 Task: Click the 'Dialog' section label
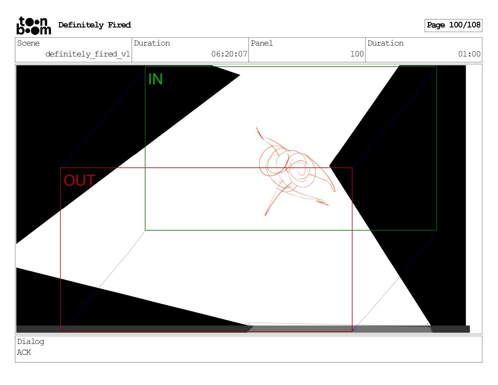[31, 342]
